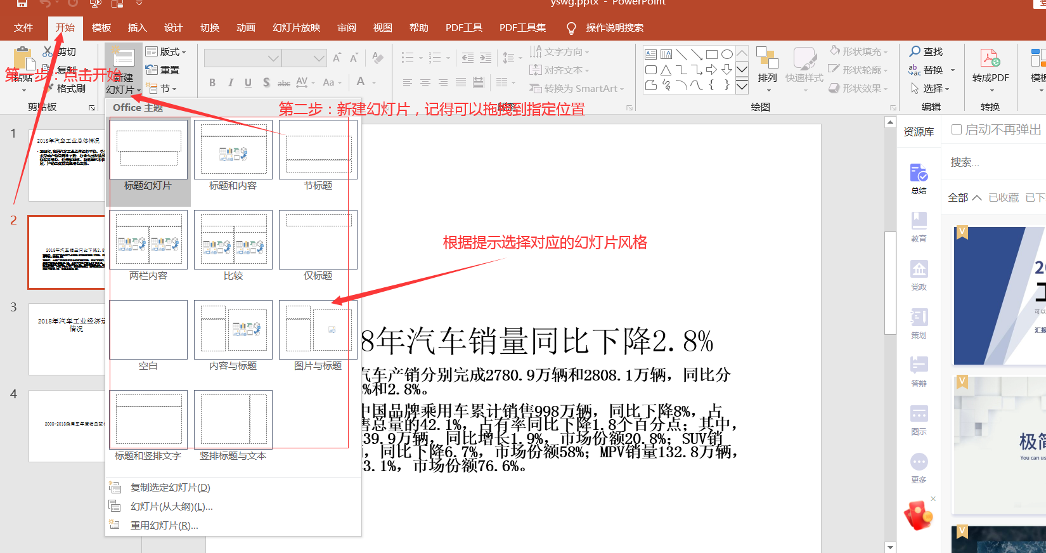Screen dimensions: 1046x553
Task: Expand the 节 section dropdown
Action: point(162,88)
